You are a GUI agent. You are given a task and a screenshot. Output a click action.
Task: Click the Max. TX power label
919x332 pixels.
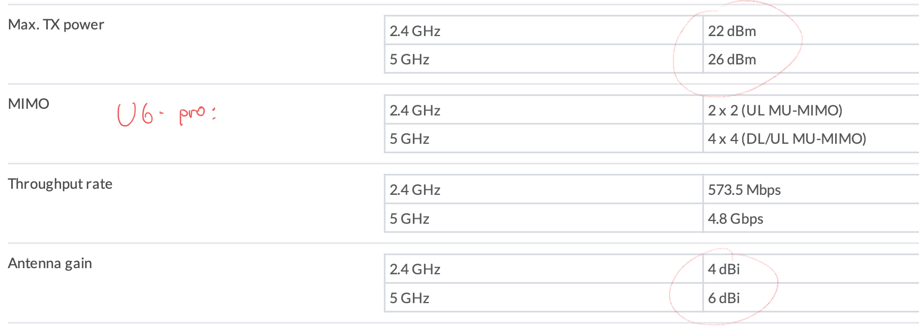(x=56, y=24)
